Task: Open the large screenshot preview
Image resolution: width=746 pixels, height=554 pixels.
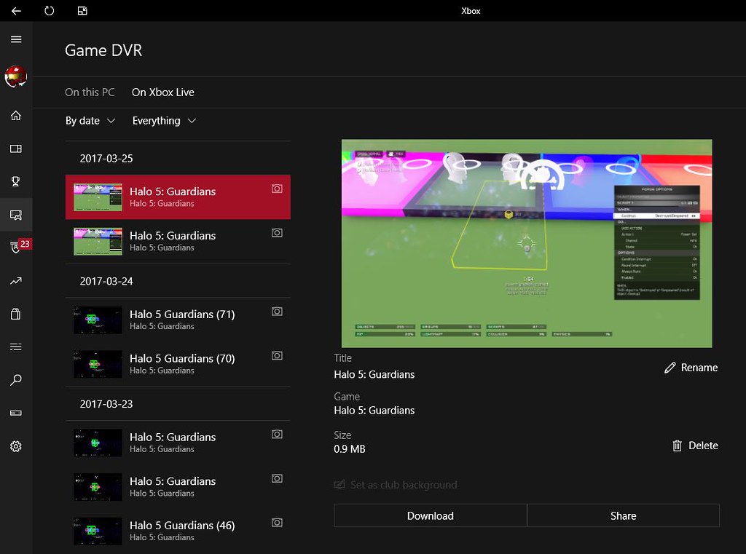Action: coord(527,243)
